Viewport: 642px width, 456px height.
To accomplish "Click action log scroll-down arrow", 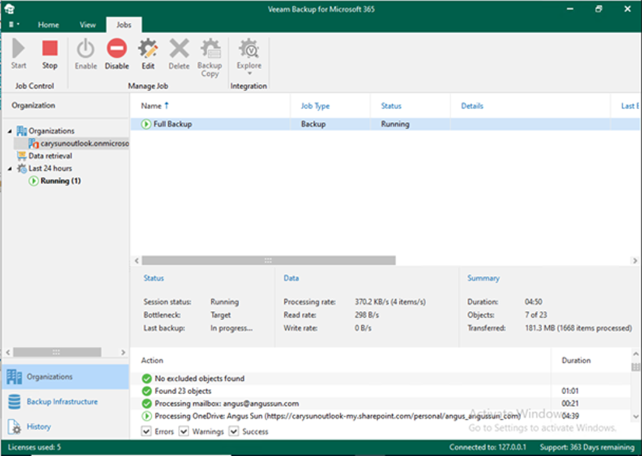I will tap(636, 416).
